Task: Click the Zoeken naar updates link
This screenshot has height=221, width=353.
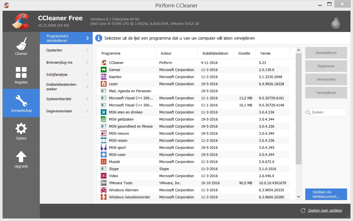Action: pyautogui.click(x=325, y=211)
